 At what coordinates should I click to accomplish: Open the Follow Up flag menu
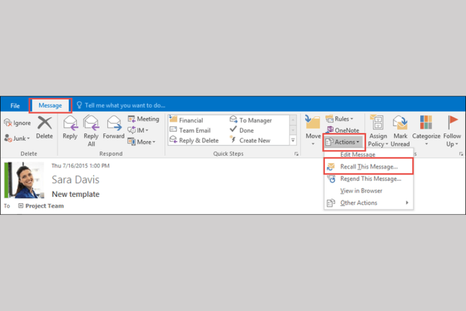coord(452,131)
